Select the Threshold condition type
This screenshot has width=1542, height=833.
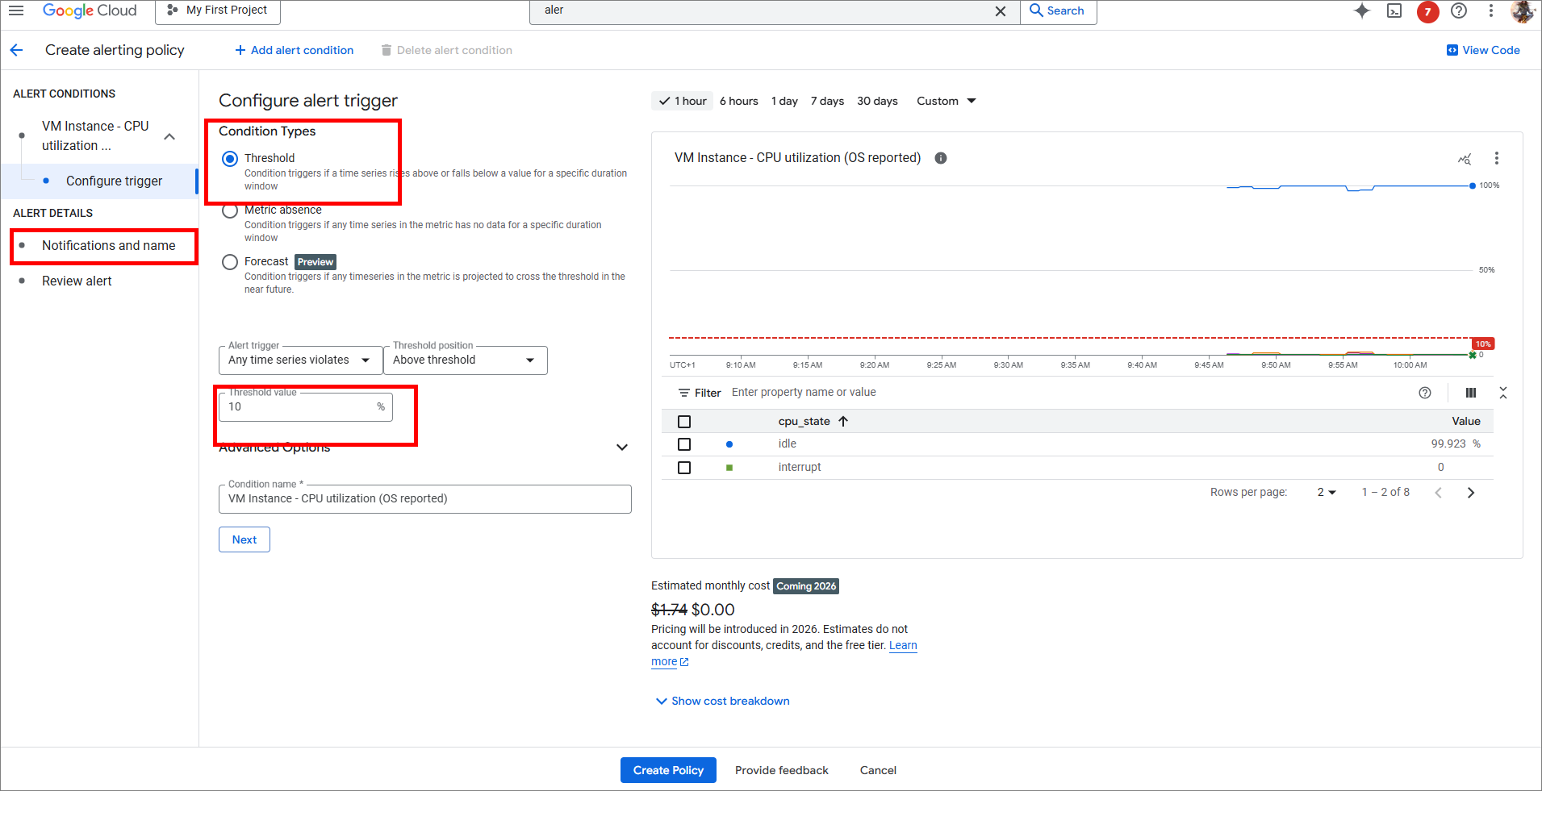pyautogui.click(x=230, y=158)
